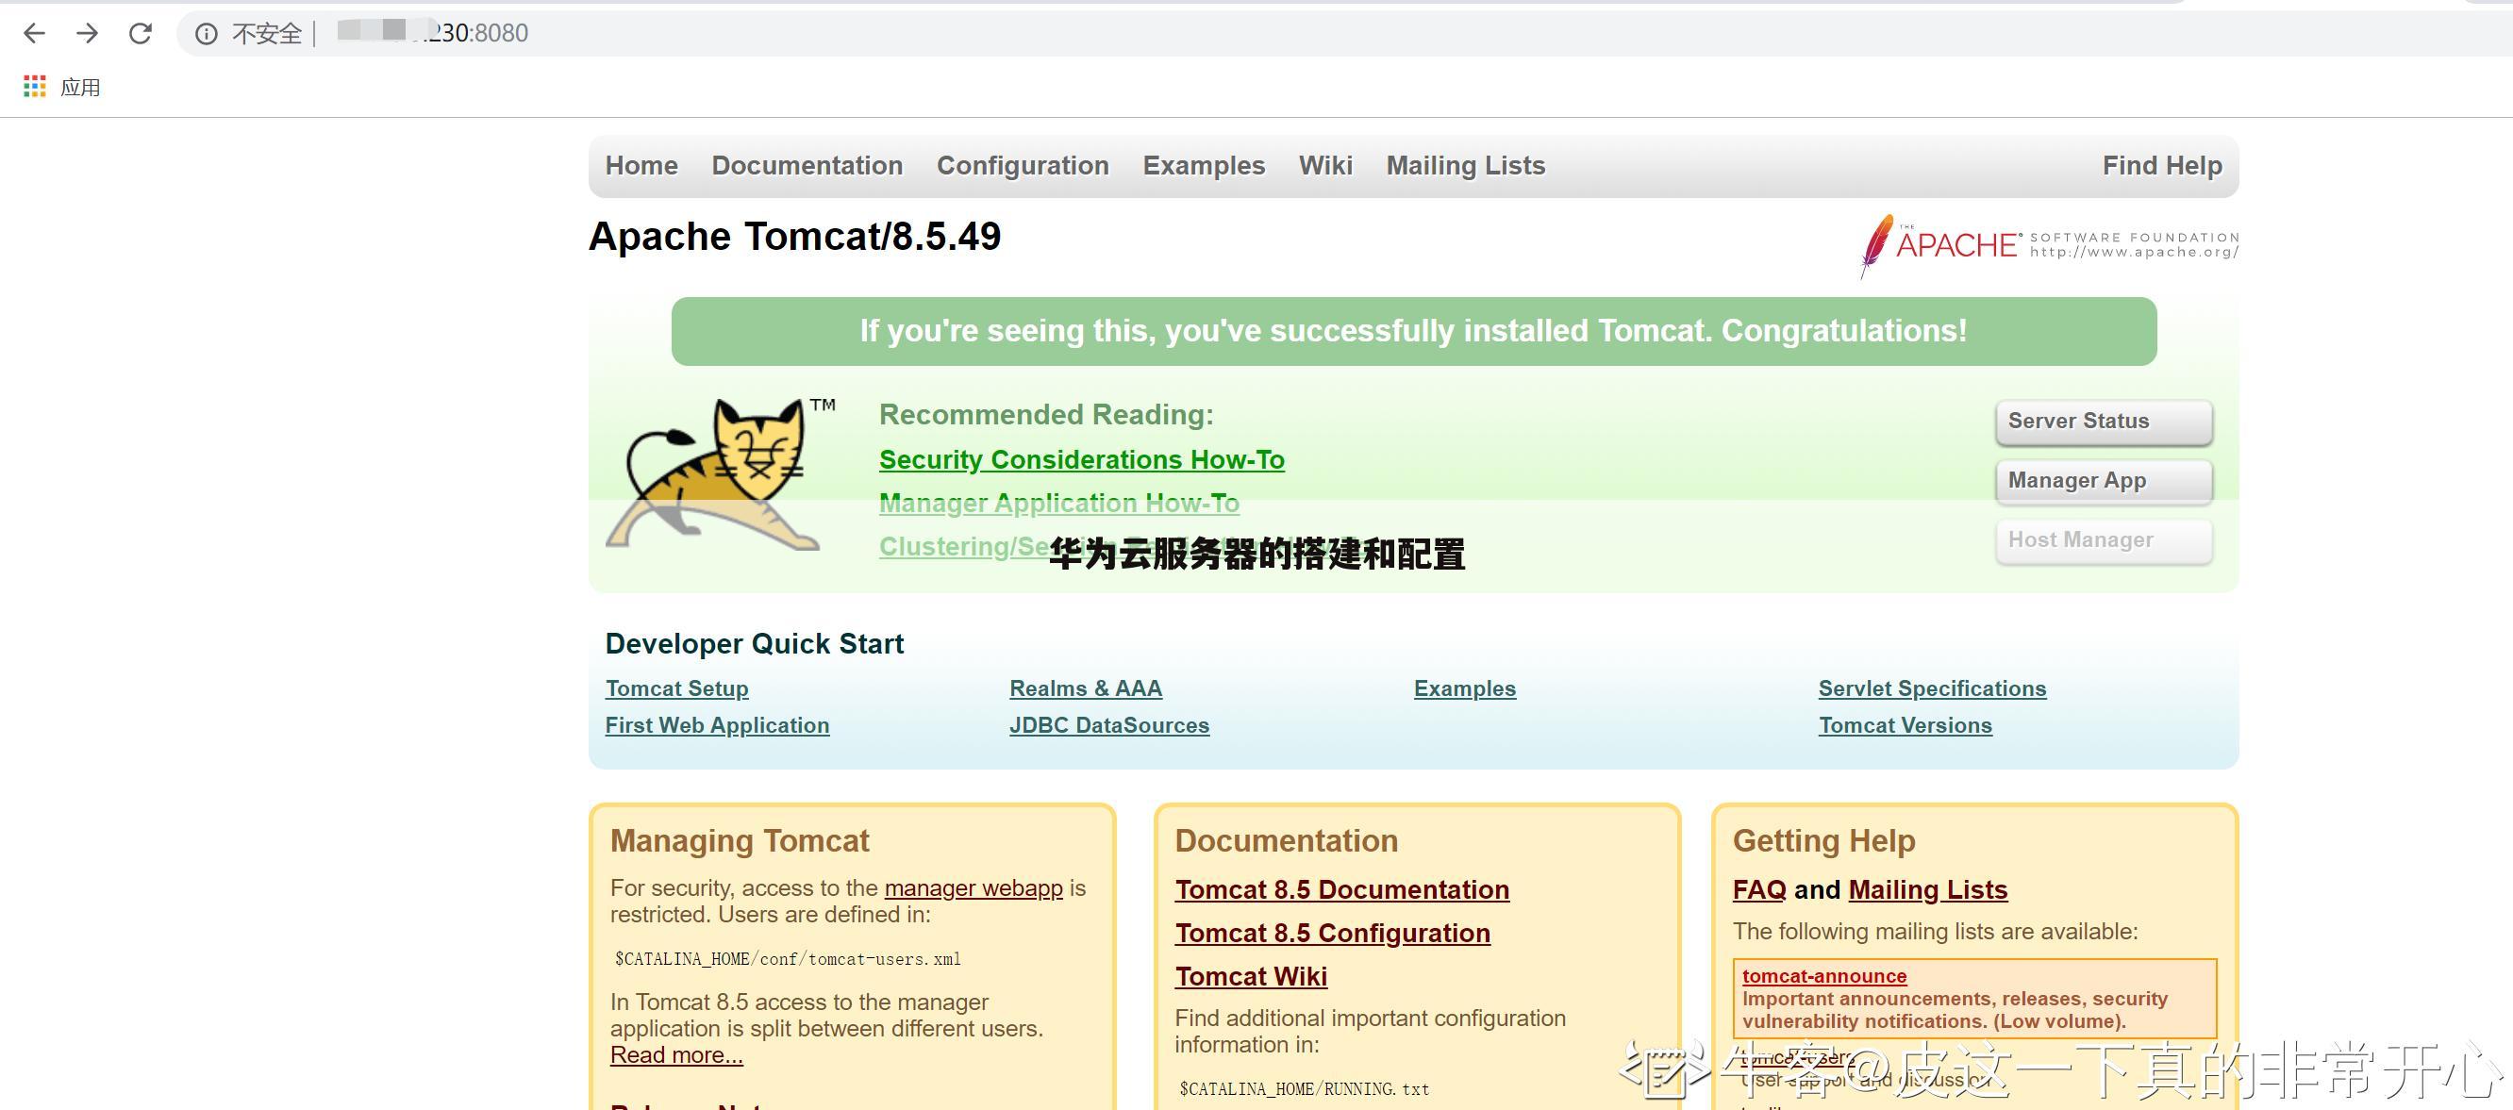Open the Home navigation item
This screenshot has width=2513, height=1110.
point(641,166)
